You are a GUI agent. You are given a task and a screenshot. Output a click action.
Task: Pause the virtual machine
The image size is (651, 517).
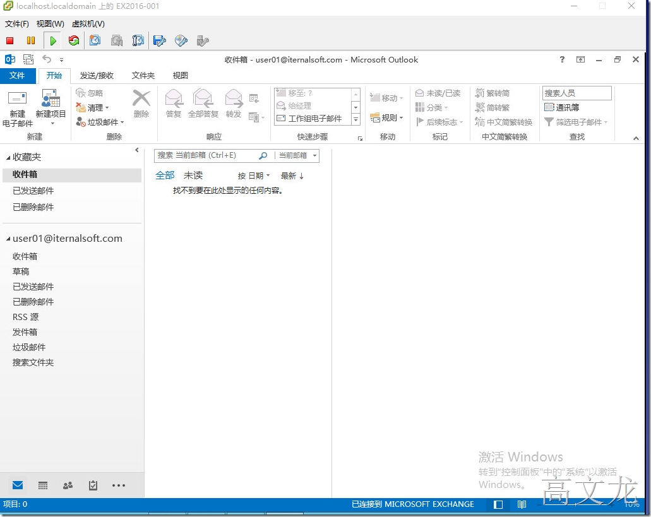(31, 40)
